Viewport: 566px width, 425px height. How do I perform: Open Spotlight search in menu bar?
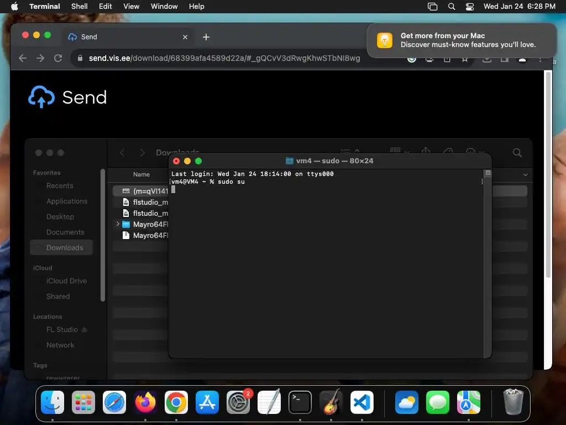pos(451,7)
